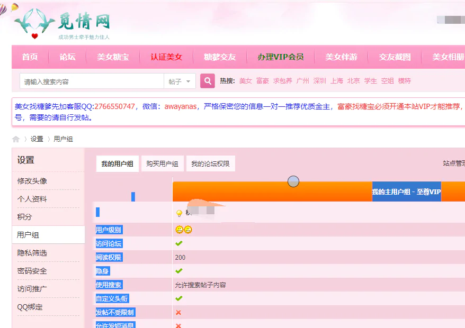Image resolution: width=465 pixels, height=328 pixels.
Task: Open 美女相册 navigation item
Action: [448, 57]
